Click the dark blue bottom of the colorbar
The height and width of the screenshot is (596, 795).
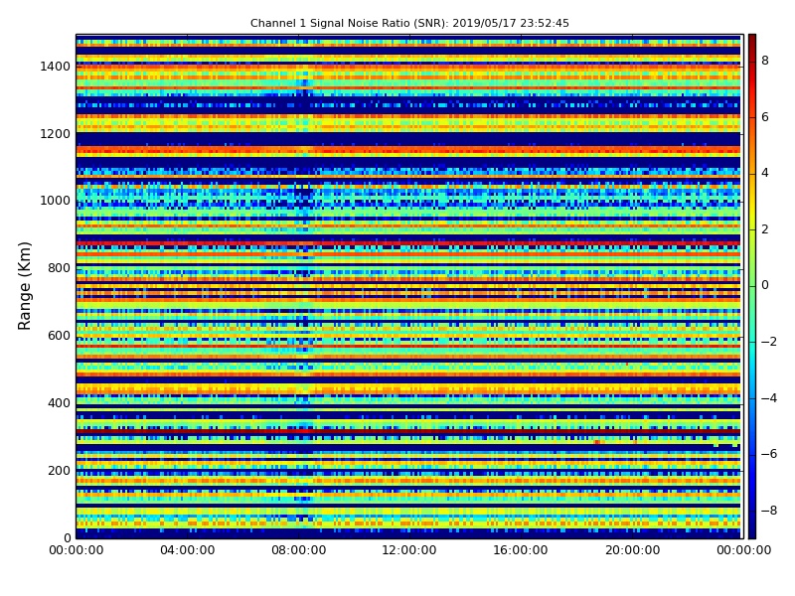tap(752, 529)
